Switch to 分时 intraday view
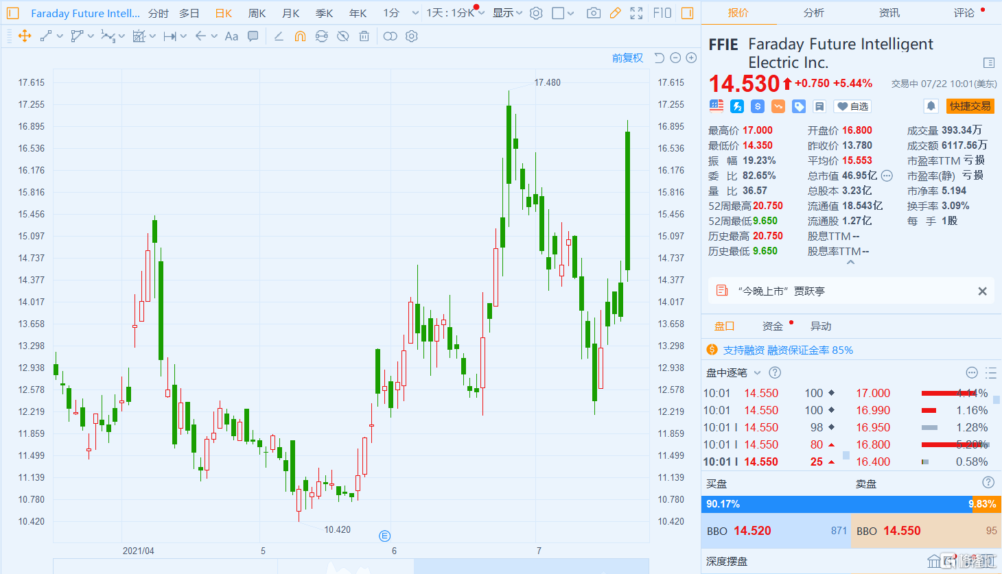1002x574 pixels. click(159, 13)
